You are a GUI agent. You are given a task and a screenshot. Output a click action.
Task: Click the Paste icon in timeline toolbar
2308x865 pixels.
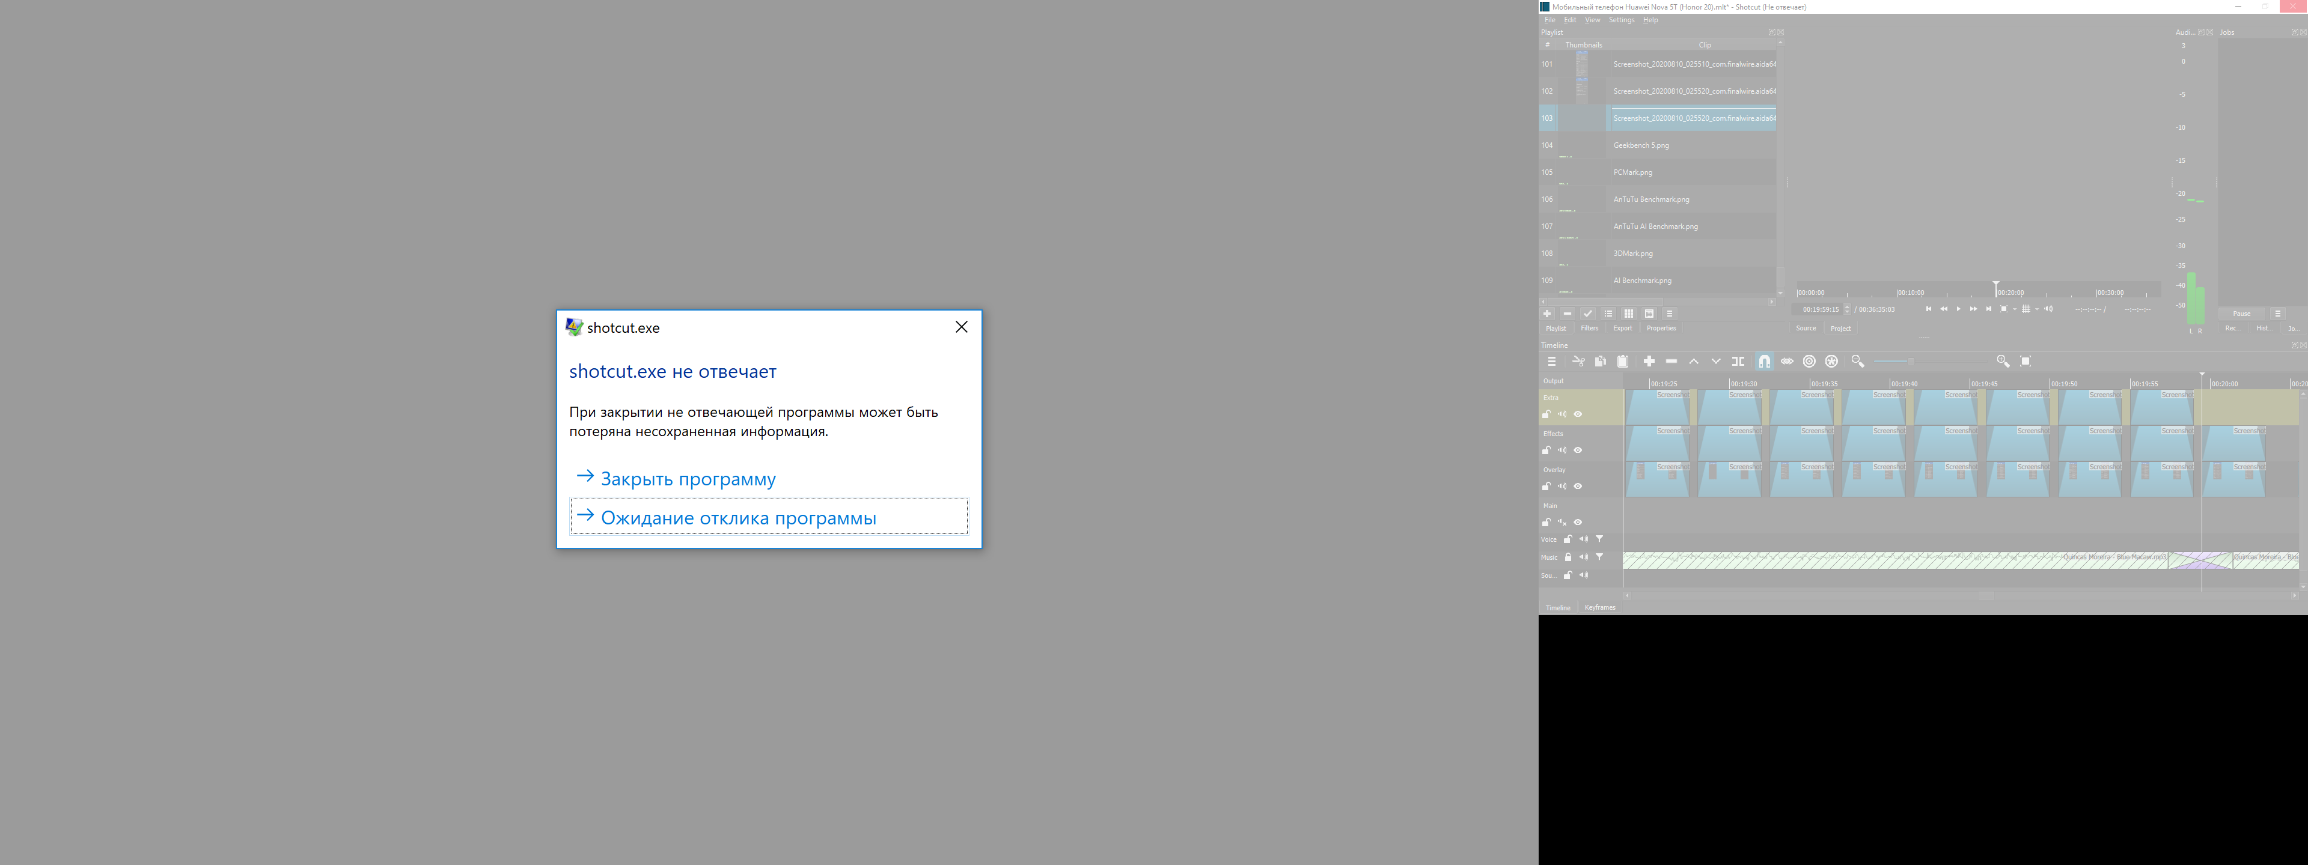1623,362
